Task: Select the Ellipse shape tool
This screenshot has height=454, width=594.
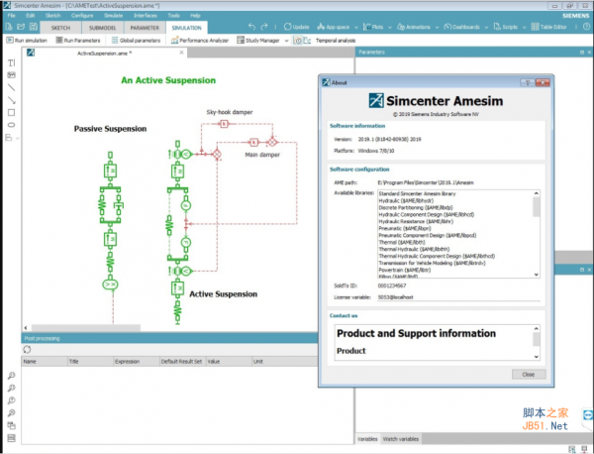Action: click(12, 126)
